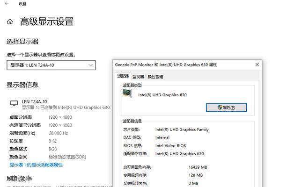The width and height of the screenshot is (287, 187).
Task: Click the 芯片类型 label
Action: (132, 129)
